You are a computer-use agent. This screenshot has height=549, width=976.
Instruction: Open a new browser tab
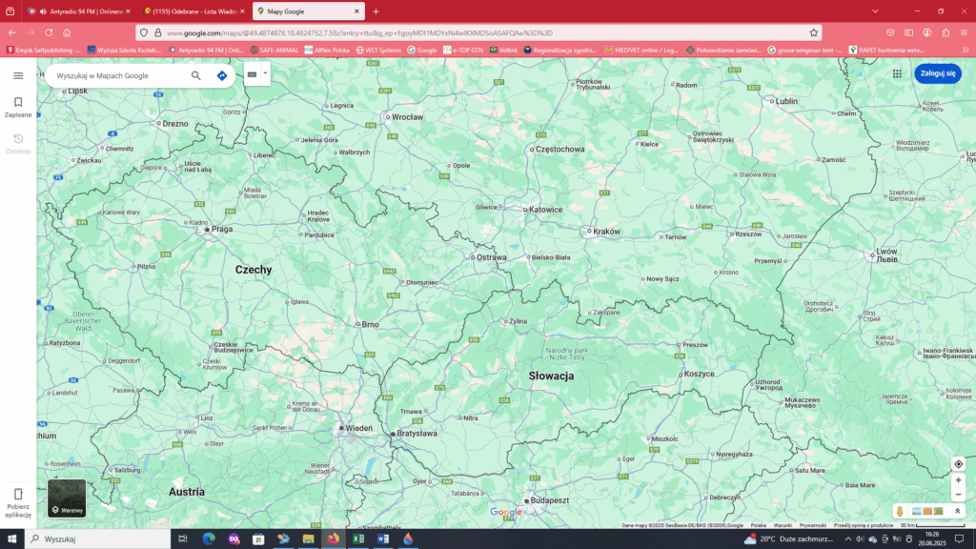(376, 11)
